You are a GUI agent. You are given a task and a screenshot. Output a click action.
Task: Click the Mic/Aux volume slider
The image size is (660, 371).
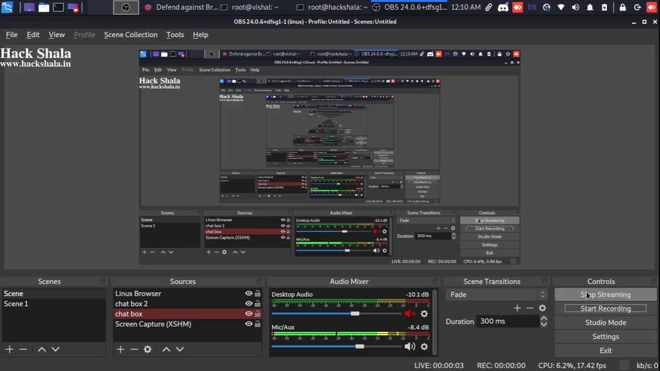(x=336, y=346)
